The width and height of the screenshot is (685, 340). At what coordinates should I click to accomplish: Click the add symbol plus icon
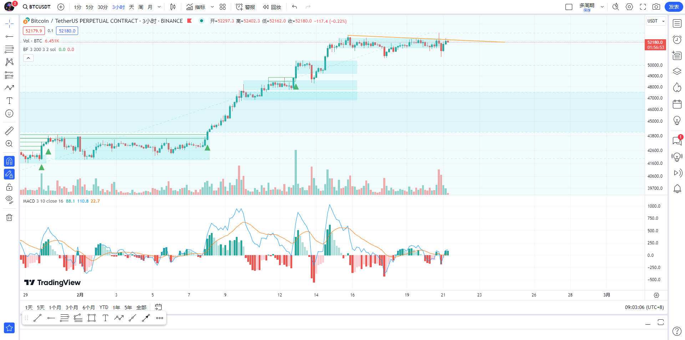pos(61,7)
